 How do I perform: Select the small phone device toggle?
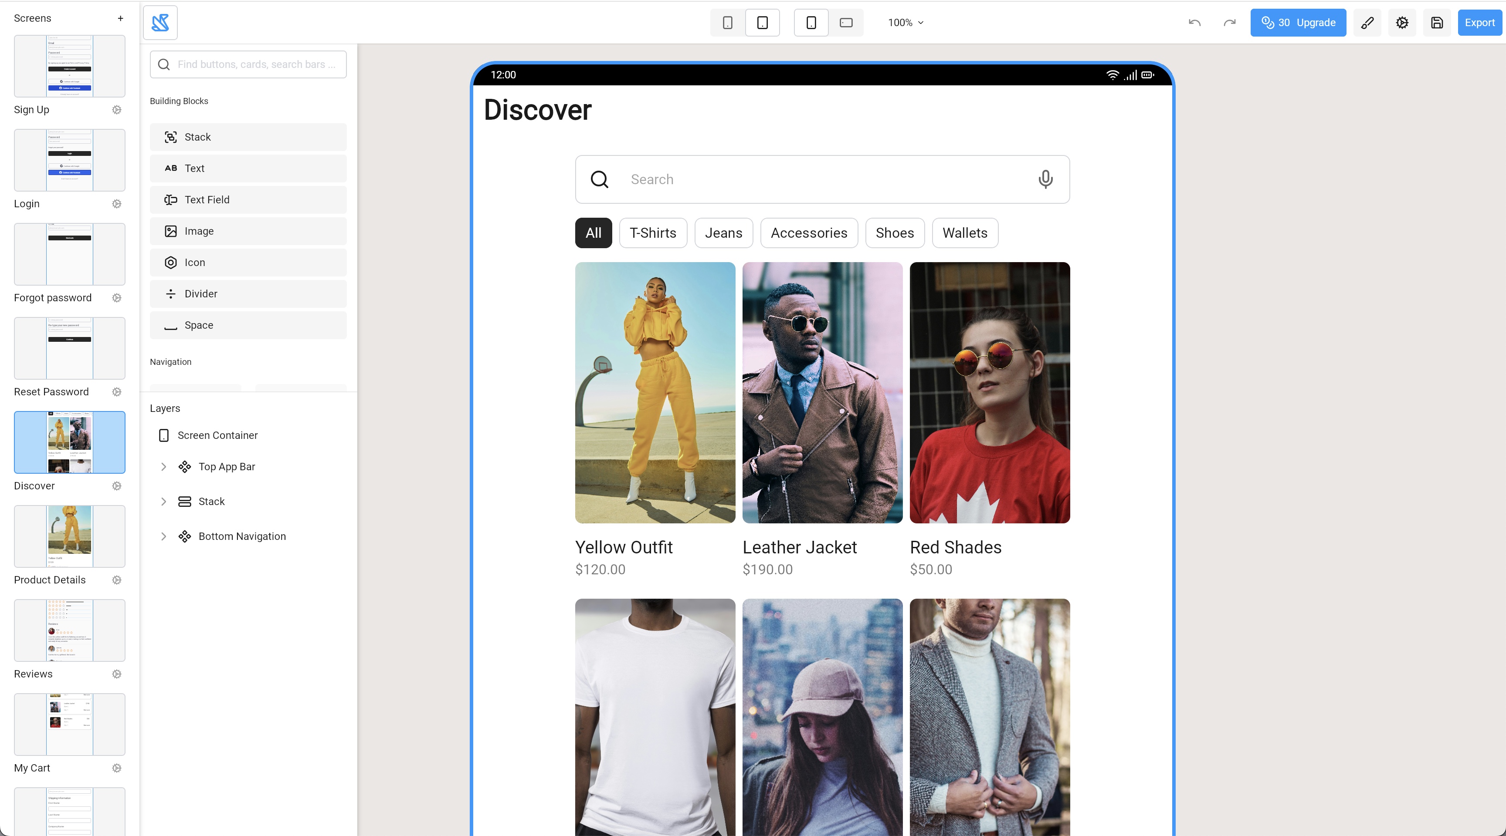tap(727, 23)
